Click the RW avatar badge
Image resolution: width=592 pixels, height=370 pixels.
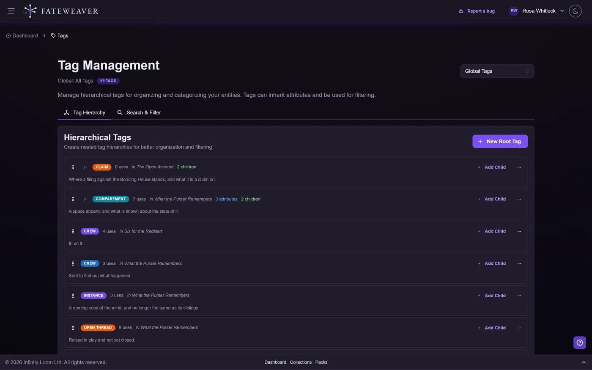coord(514,11)
